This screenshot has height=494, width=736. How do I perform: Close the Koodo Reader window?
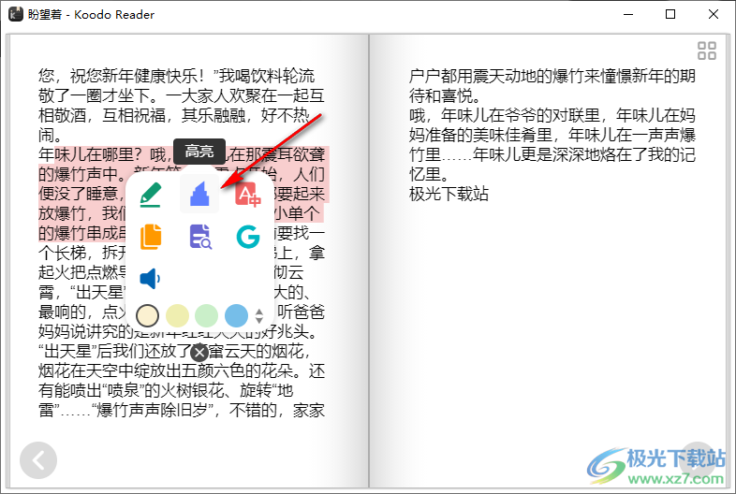point(713,15)
